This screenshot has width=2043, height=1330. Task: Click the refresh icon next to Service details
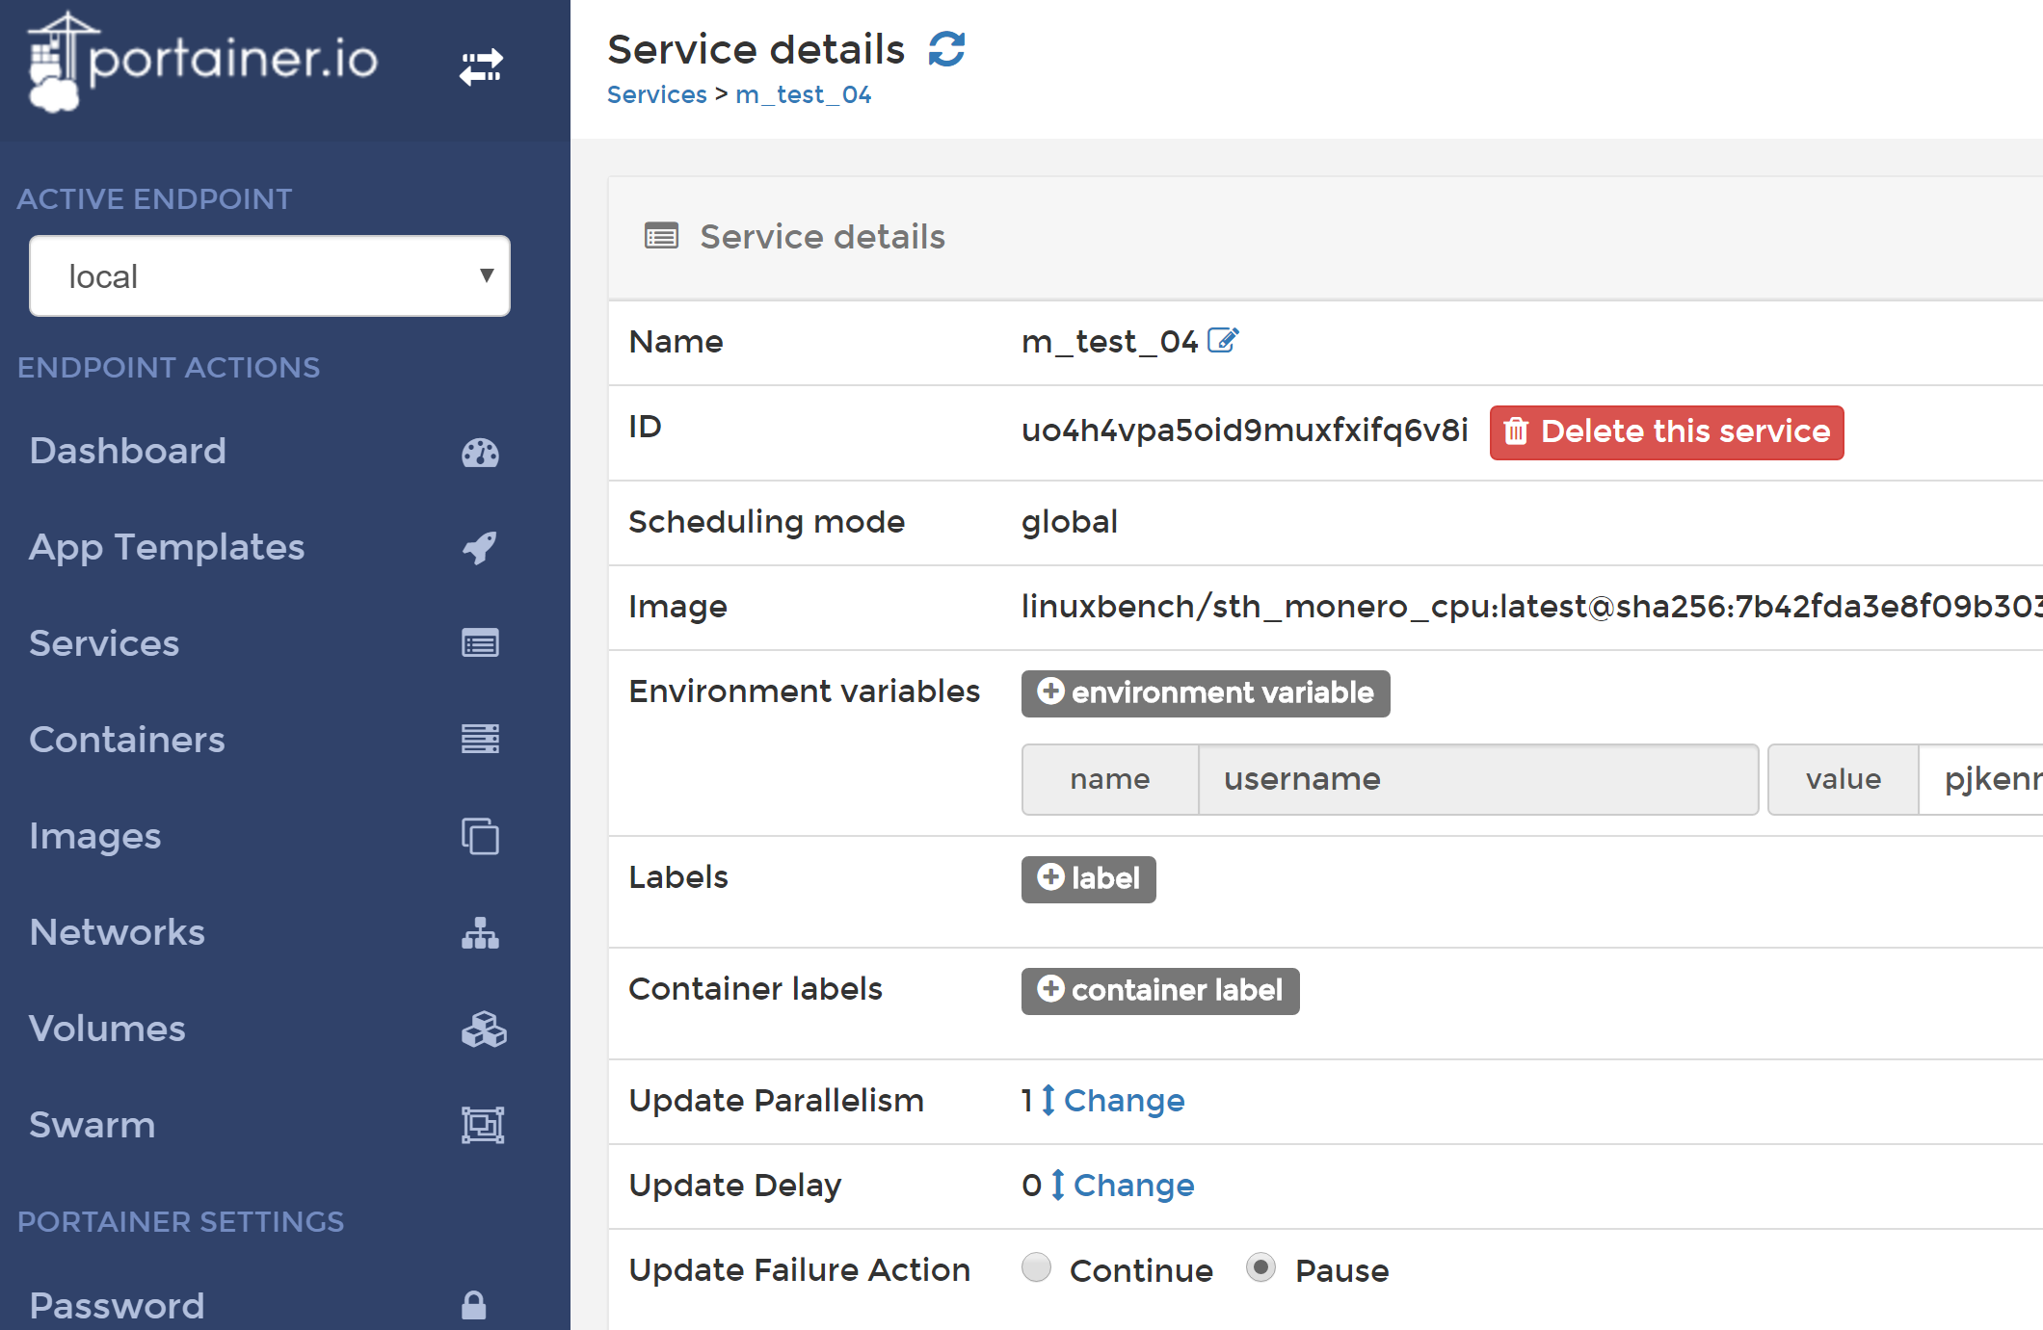[946, 49]
